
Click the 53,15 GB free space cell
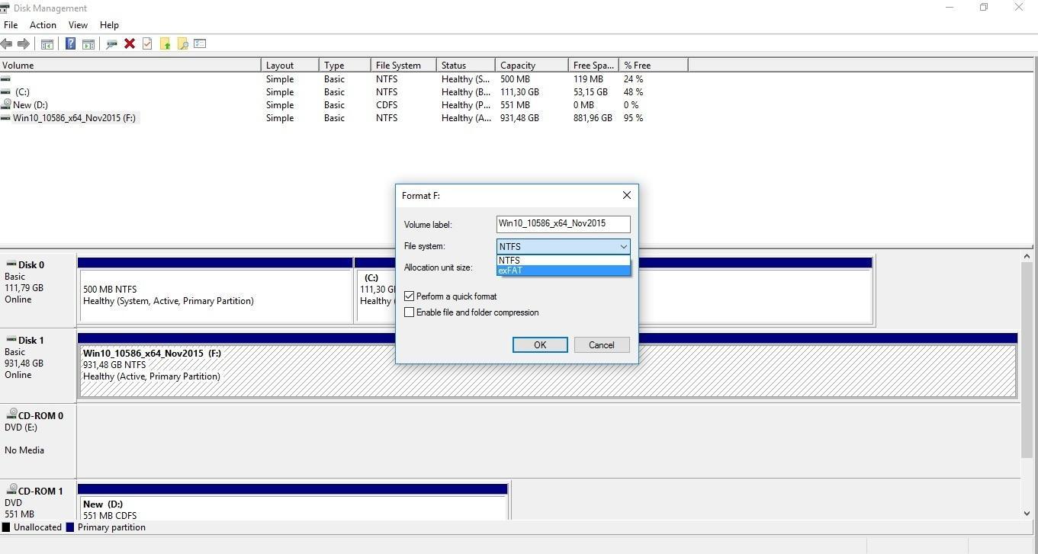pyautogui.click(x=590, y=92)
